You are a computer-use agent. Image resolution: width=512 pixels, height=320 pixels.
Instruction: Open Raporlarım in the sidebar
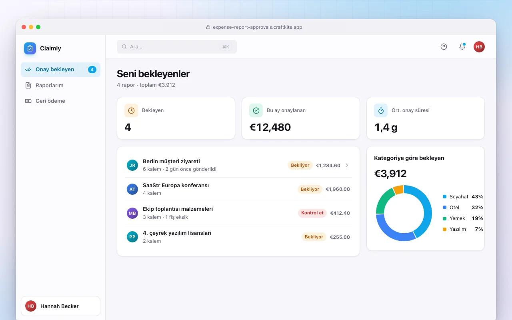60,85
